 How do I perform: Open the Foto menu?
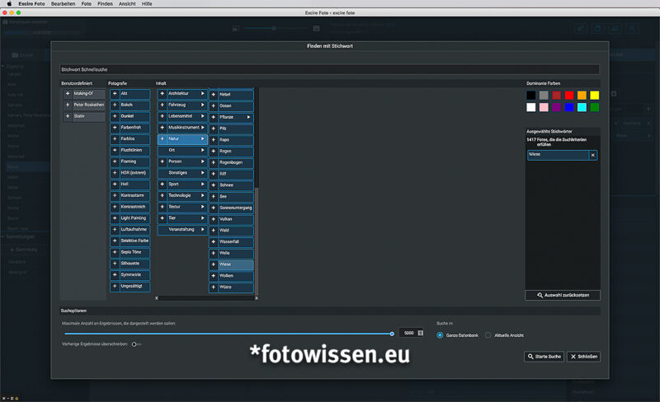pos(87,4)
